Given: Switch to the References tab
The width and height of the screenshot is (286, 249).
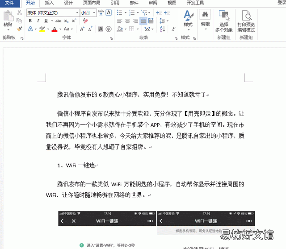Looking at the screenshot, I should [x=115, y=3].
